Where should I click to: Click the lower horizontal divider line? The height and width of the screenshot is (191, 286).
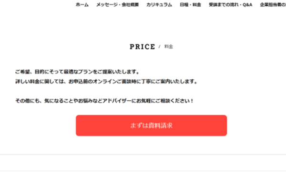click(x=143, y=171)
